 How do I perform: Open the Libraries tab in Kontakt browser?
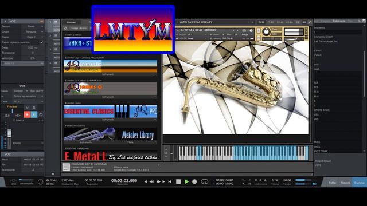(x=71, y=22)
